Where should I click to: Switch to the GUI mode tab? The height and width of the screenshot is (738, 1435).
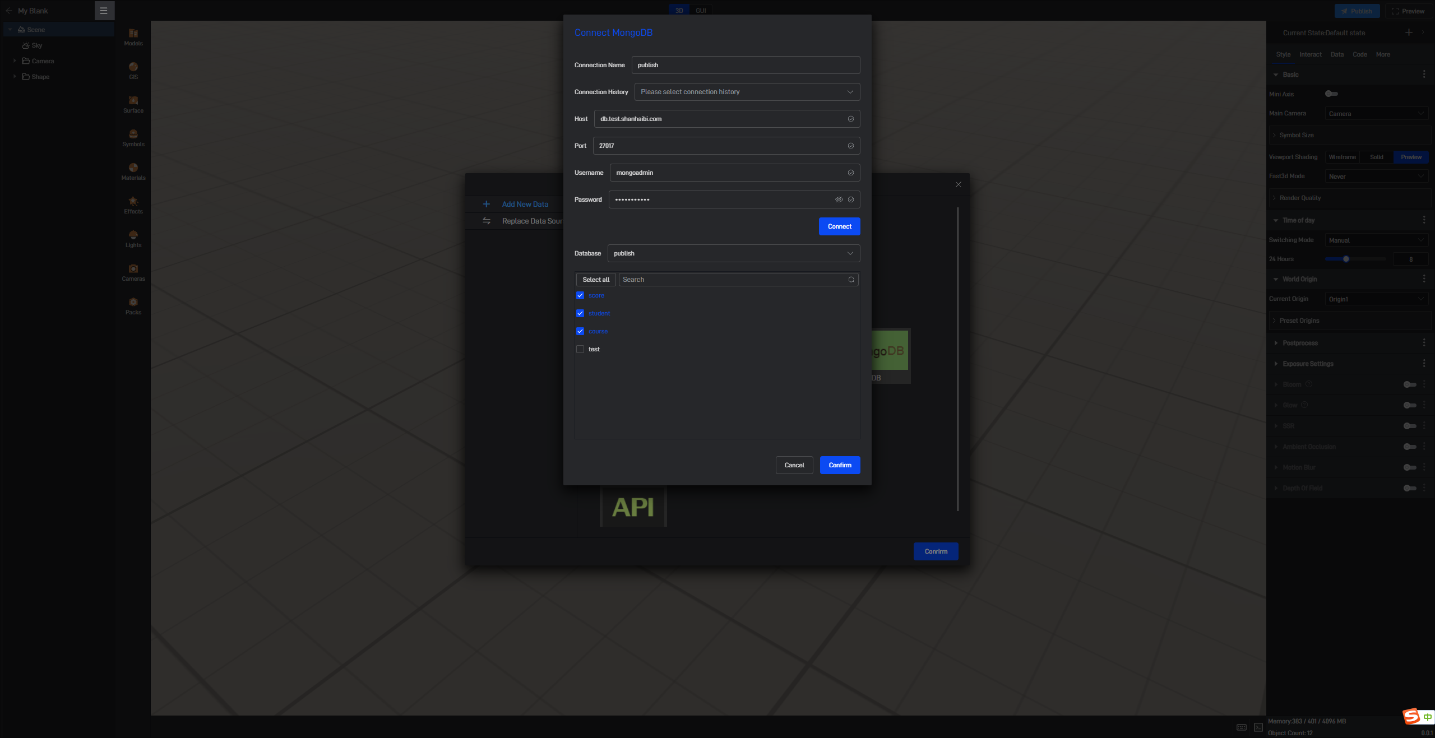(x=701, y=10)
